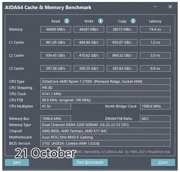180x172 pixels.
Task: Close window with the X icon
Action: [x=170, y=7]
